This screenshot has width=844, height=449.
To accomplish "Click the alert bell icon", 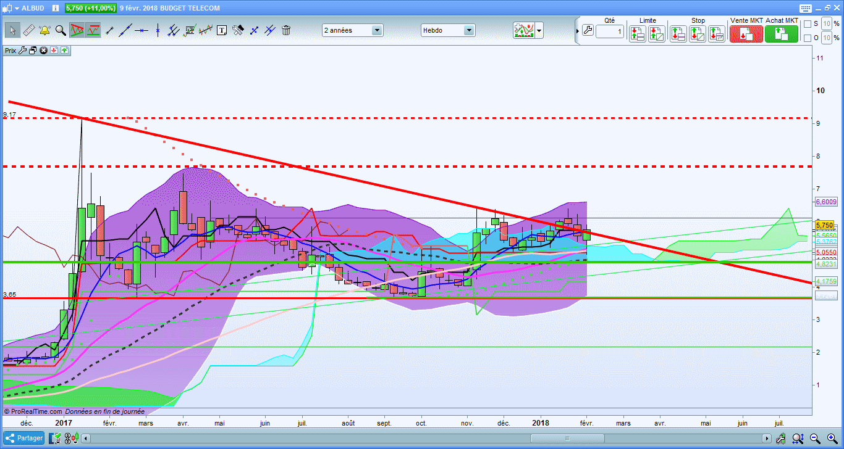I will 44,30.
